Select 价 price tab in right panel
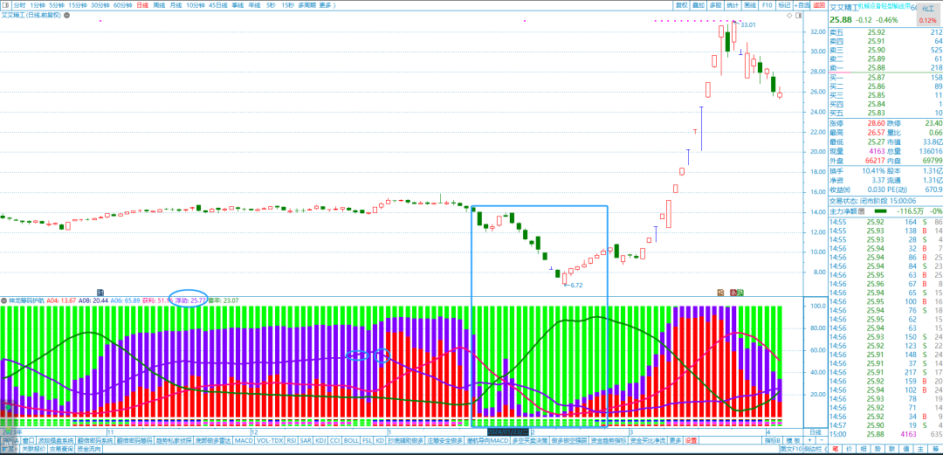This screenshot has width=943, height=455. 850,448
